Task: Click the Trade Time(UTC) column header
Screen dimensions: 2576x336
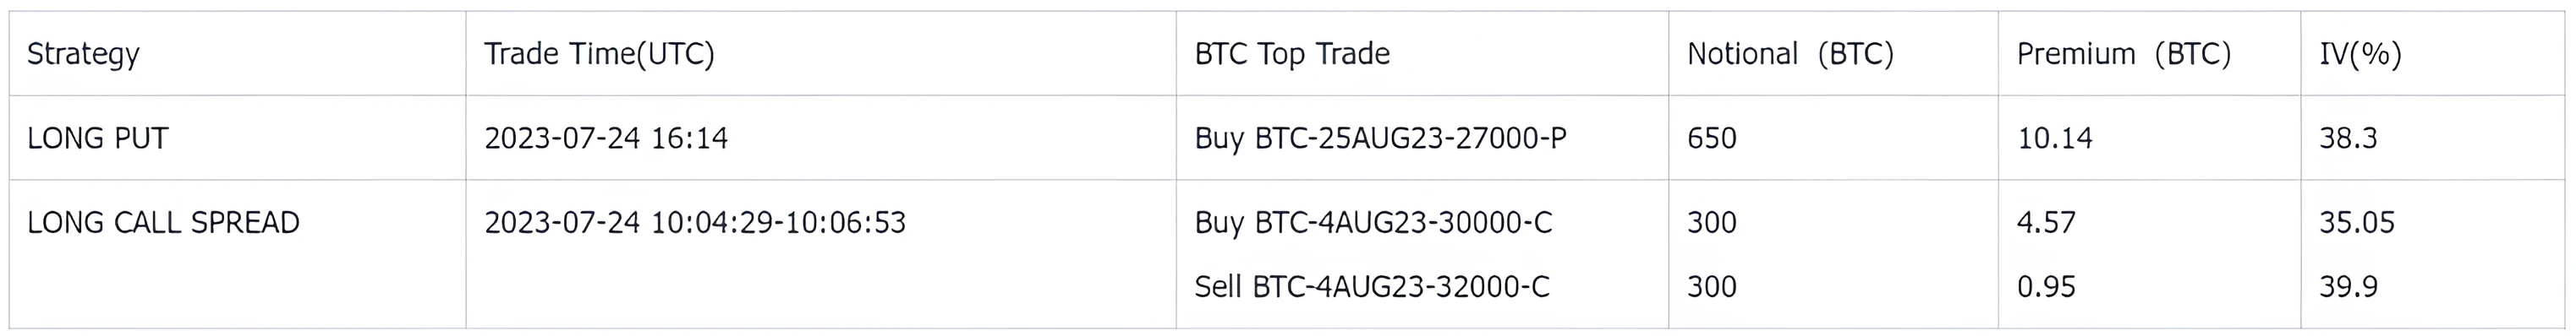Action: (599, 54)
